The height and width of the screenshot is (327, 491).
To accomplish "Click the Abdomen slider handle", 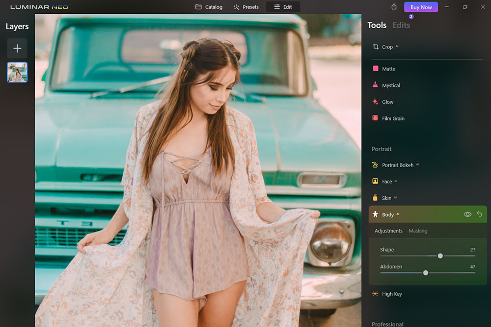I will tap(426, 273).
